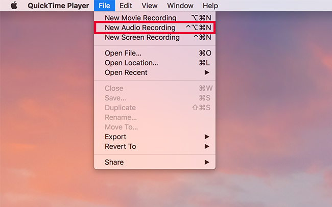This screenshot has width=332, height=207.
Task: Expand the Open Recent submenu
Action: tap(126, 72)
